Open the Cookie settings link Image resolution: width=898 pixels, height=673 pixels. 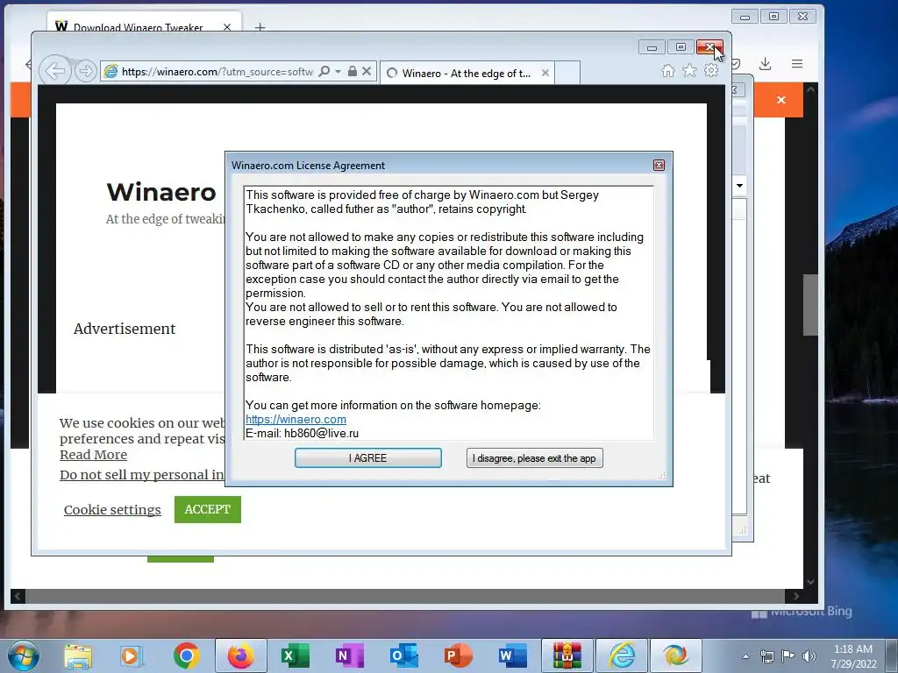click(112, 509)
